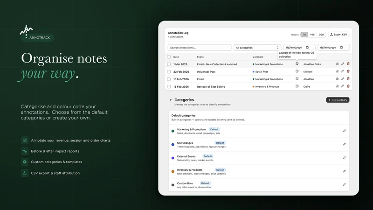Open calendar picker in first date field
The height and width of the screenshot is (210, 373).
click(x=307, y=48)
